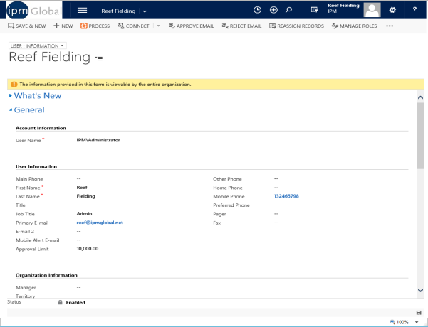428x327 pixels.
Task: Expand the Connect dropdown arrow
Action: pyautogui.click(x=158, y=26)
